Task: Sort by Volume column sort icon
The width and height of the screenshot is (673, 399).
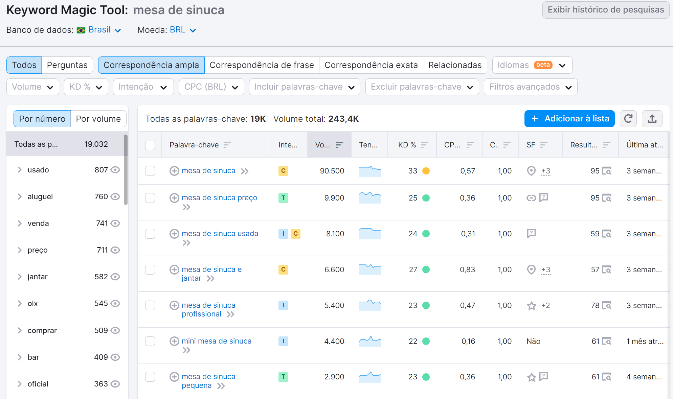Action: (339, 145)
